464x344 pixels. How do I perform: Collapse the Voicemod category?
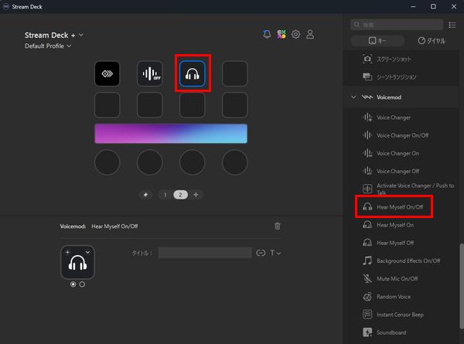(353, 97)
